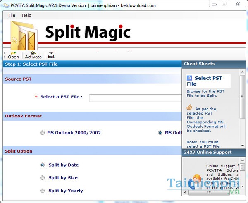
Task: Choose the Split by Yearly option
Action: (43, 191)
